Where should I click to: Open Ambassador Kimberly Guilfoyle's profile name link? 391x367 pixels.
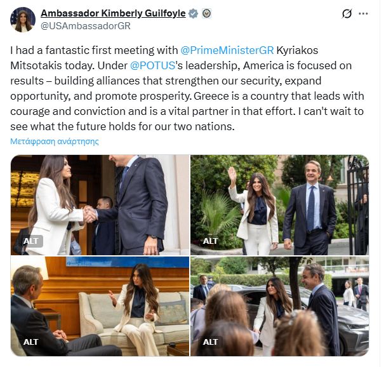[114, 13]
